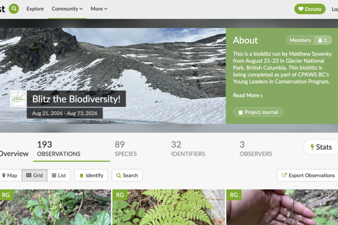Expand the More dropdown menu

point(99,9)
